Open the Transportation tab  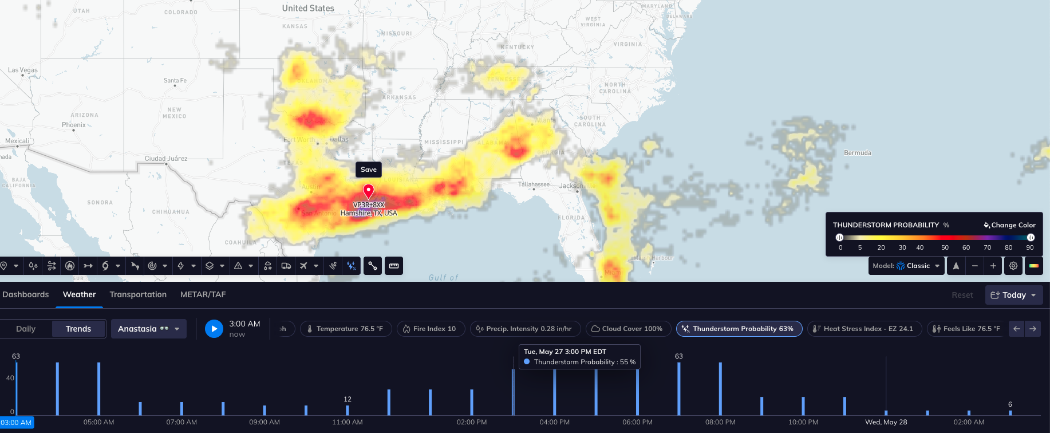coord(138,294)
